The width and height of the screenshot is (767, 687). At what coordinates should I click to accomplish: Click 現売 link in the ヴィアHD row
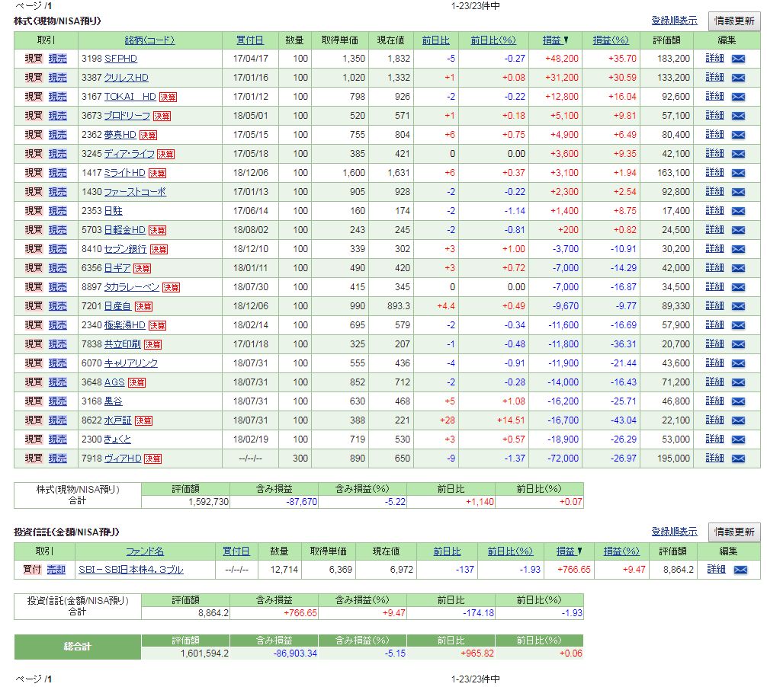[58, 459]
